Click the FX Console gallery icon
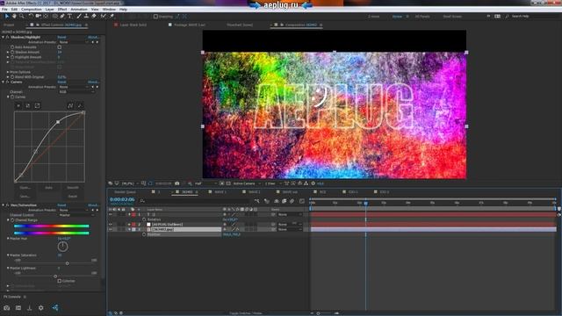562x316 pixels. (x=18, y=308)
